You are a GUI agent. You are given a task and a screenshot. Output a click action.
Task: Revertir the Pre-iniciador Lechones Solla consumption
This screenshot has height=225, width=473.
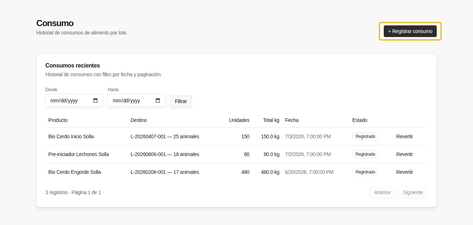click(404, 154)
